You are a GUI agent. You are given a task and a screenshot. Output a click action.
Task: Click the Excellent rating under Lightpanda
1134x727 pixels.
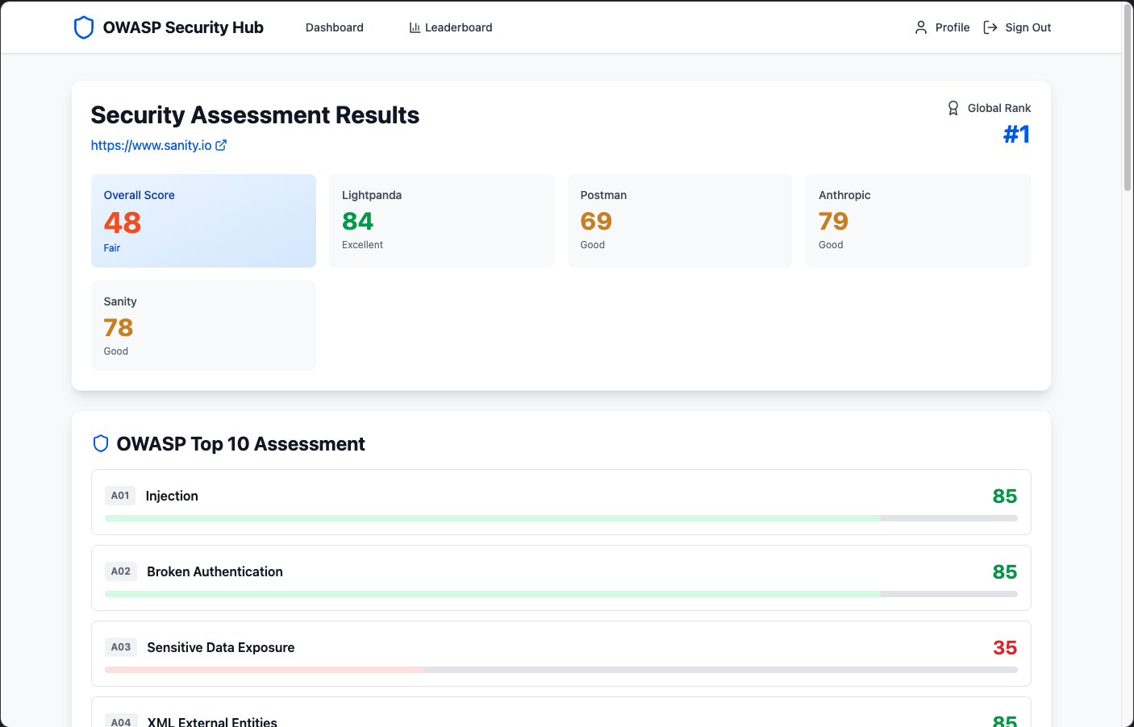[x=362, y=245]
